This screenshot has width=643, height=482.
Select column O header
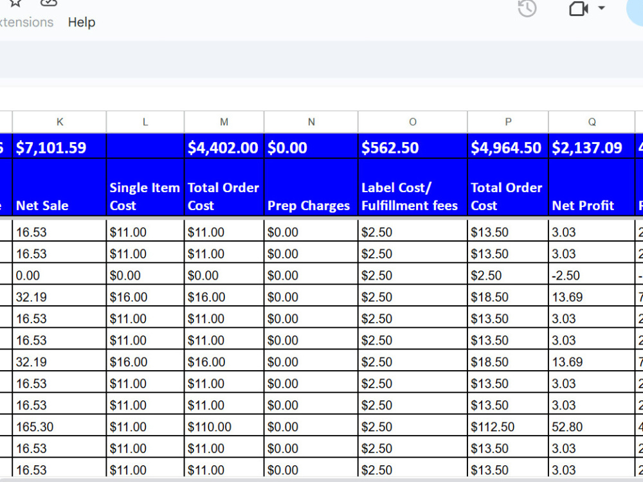pyautogui.click(x=413, y=122)
